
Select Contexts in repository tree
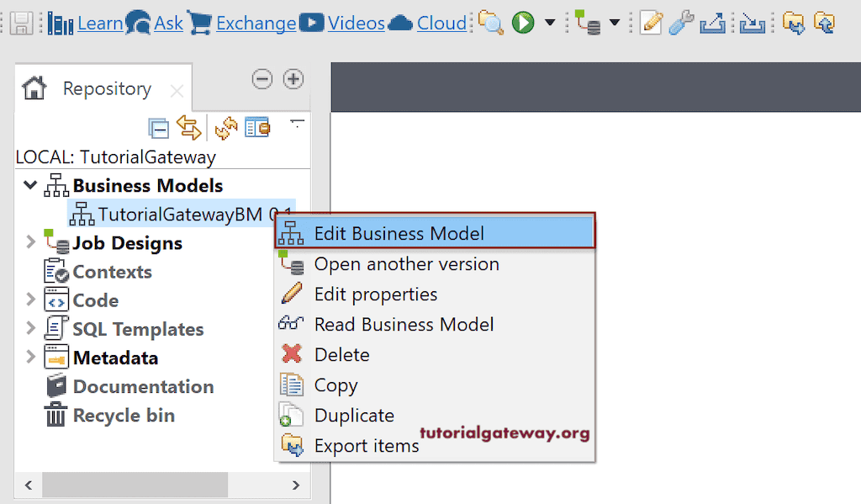(112, 272)
